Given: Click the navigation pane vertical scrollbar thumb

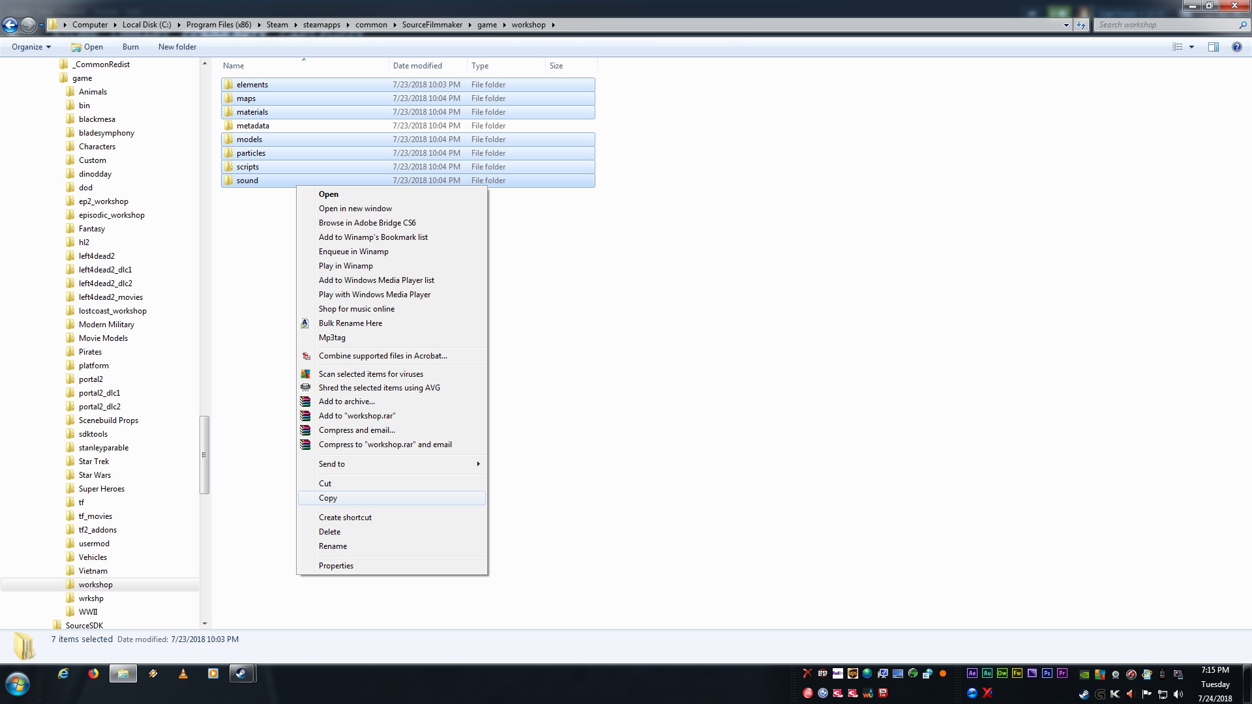Looking at the screenshot, I should 204,454.
